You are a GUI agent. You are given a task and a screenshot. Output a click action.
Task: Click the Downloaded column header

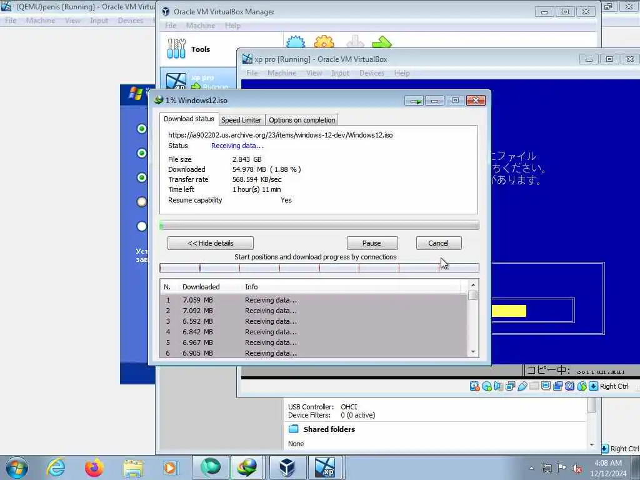click(201, 287)
